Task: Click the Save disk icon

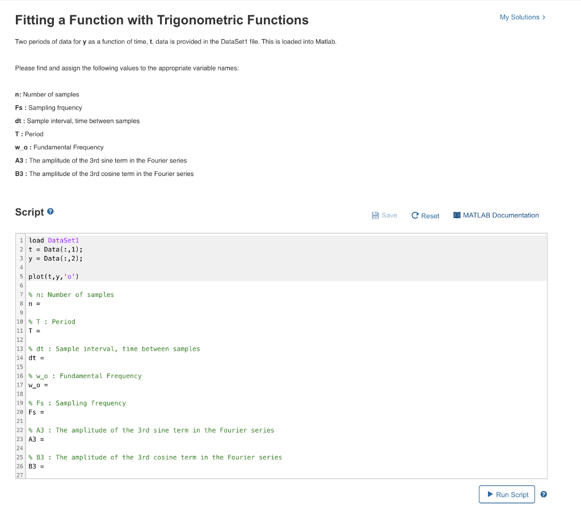Action: pos(375,215)
